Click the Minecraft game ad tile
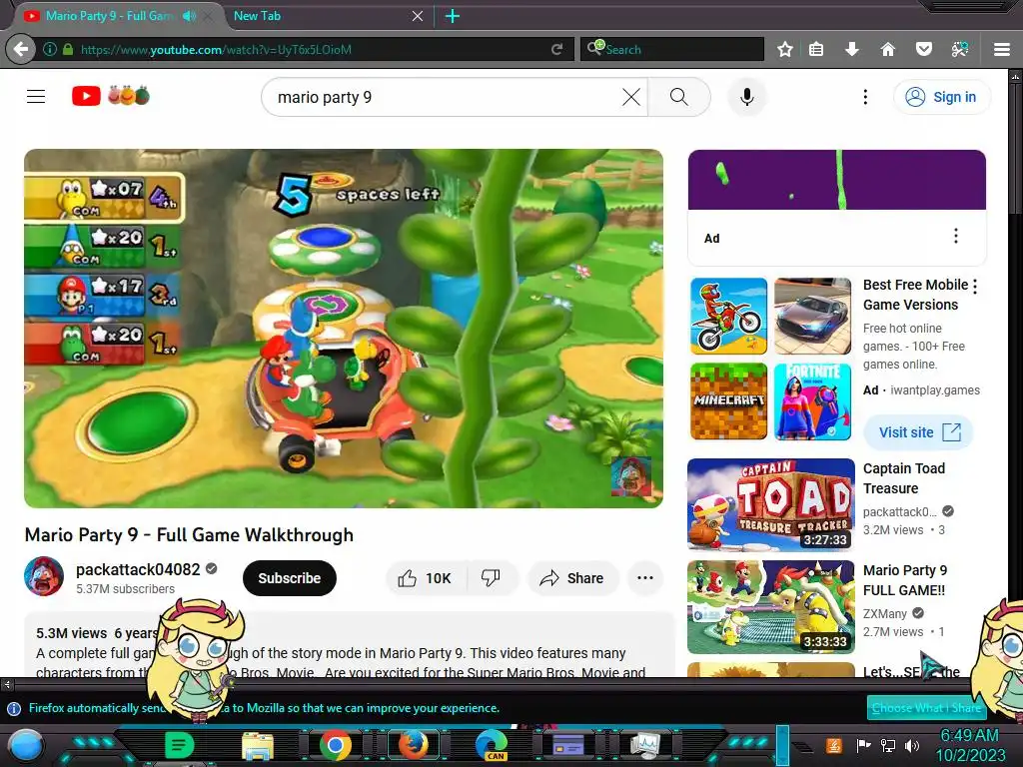 tap(728, 401)
